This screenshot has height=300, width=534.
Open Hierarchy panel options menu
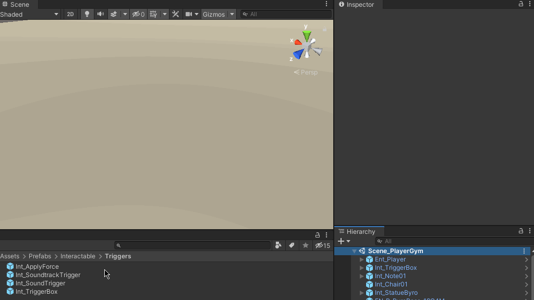click(530, 231)
